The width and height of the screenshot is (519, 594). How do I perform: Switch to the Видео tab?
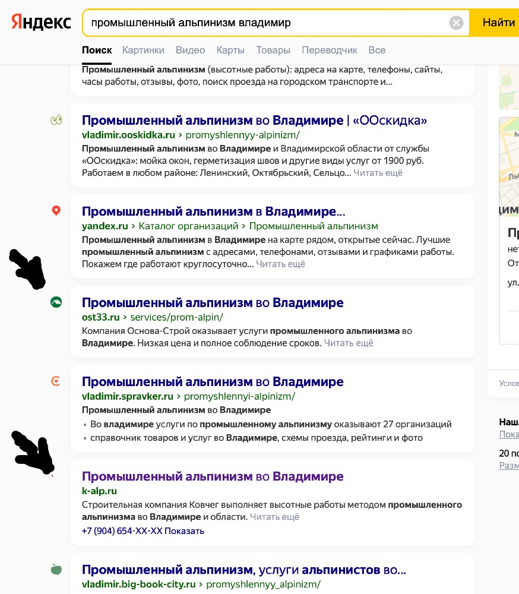[190, 50]
